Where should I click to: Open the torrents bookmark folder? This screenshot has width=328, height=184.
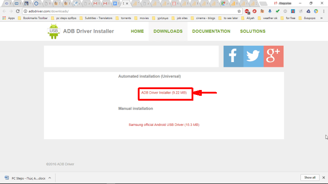124,18
